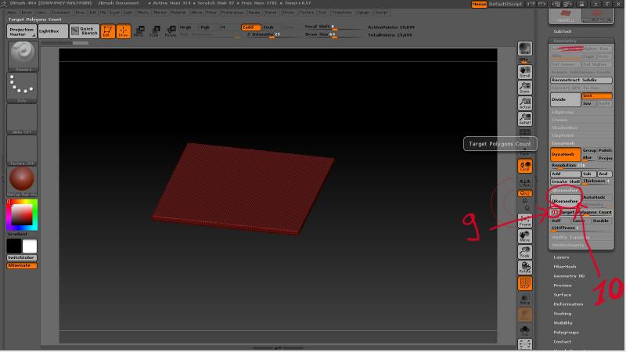The height and width of the screenshot is (352, 626).
Task: Expand the Geometry HD subpalette
Action: click(569, 276)
